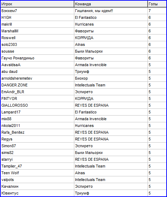Click the Tamplier_47 player cell
This screenshot has height=197, width=167.
click(x=38, y=166)
